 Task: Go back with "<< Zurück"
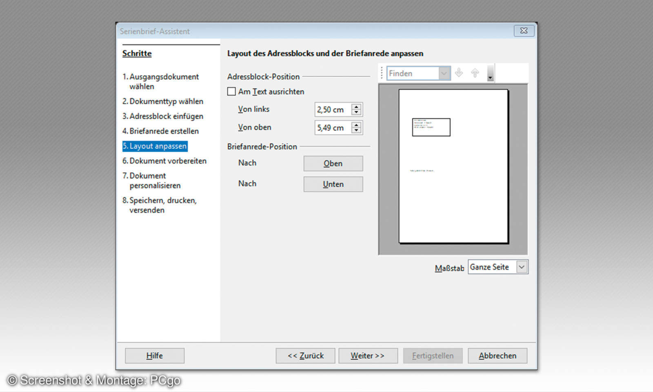[305, 355]
